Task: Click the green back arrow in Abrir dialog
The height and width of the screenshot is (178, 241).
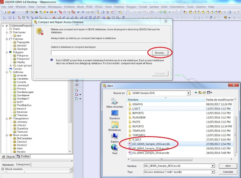Action: (196, 92)
